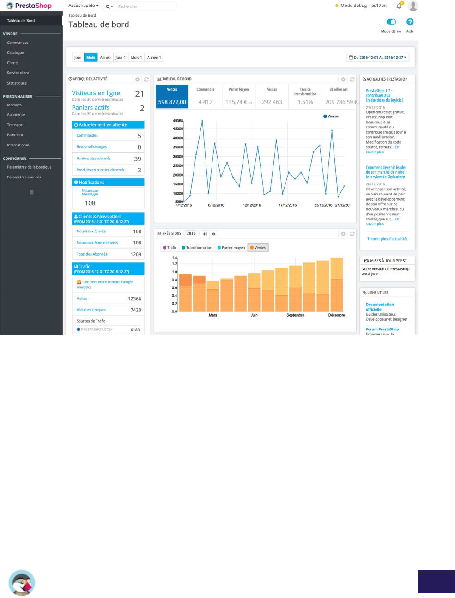
Task: Open Lien vers votre compte Google Analytics
Action: pyautogui.click(x=105, y=284)
